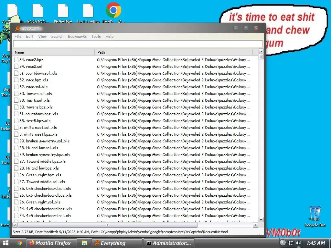Click the Everything search input box
Screen dimensions: 331x248
138,44
